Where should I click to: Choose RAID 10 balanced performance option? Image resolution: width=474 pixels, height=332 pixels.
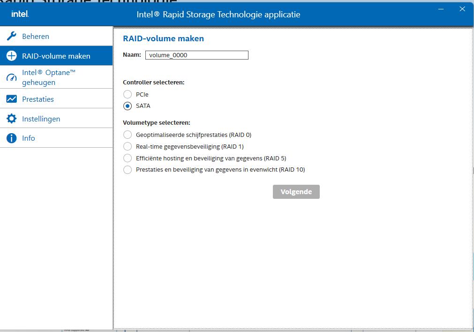(x=128, y=169)
